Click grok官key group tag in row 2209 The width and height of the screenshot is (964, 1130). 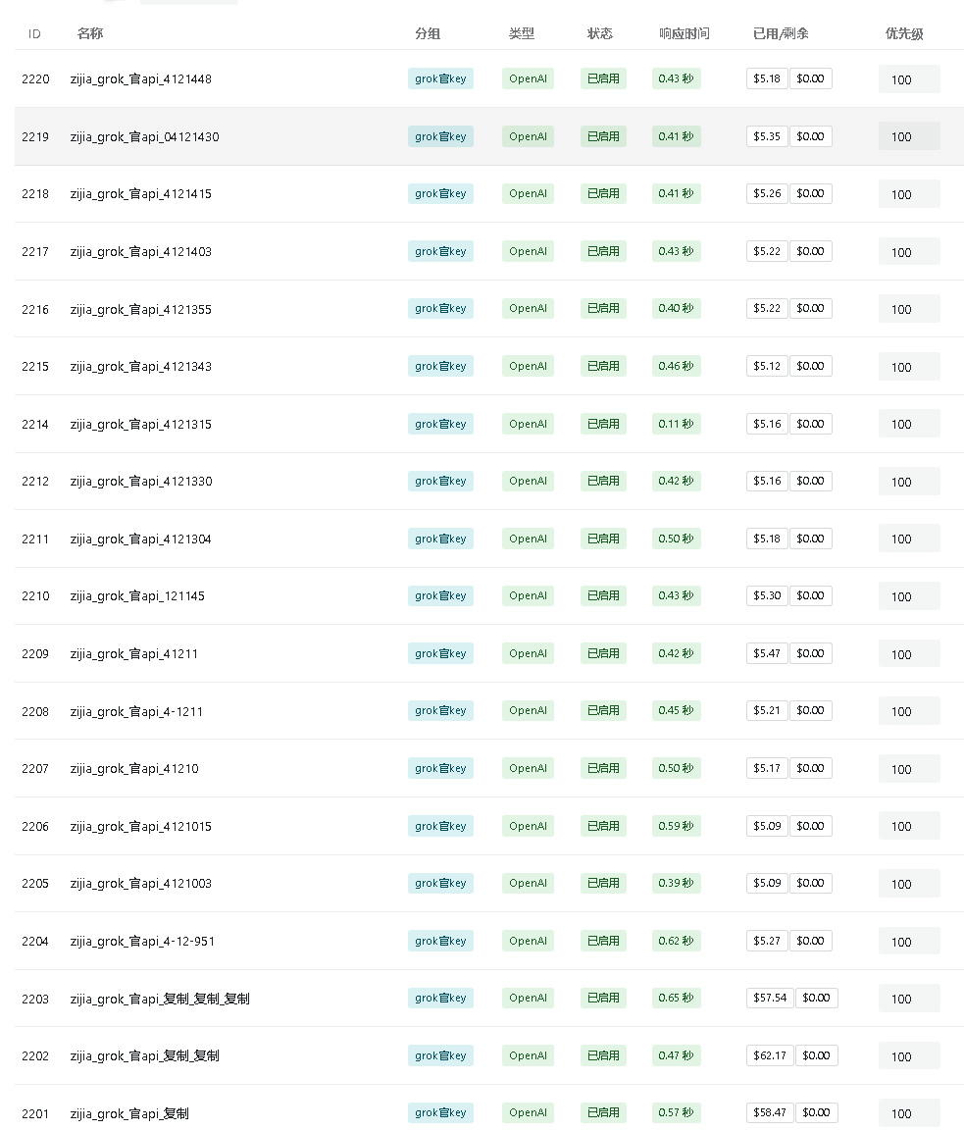point(440,653)
